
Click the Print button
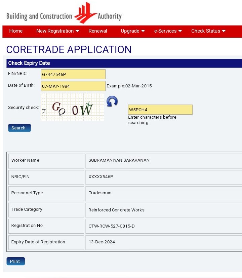(15, 261)
